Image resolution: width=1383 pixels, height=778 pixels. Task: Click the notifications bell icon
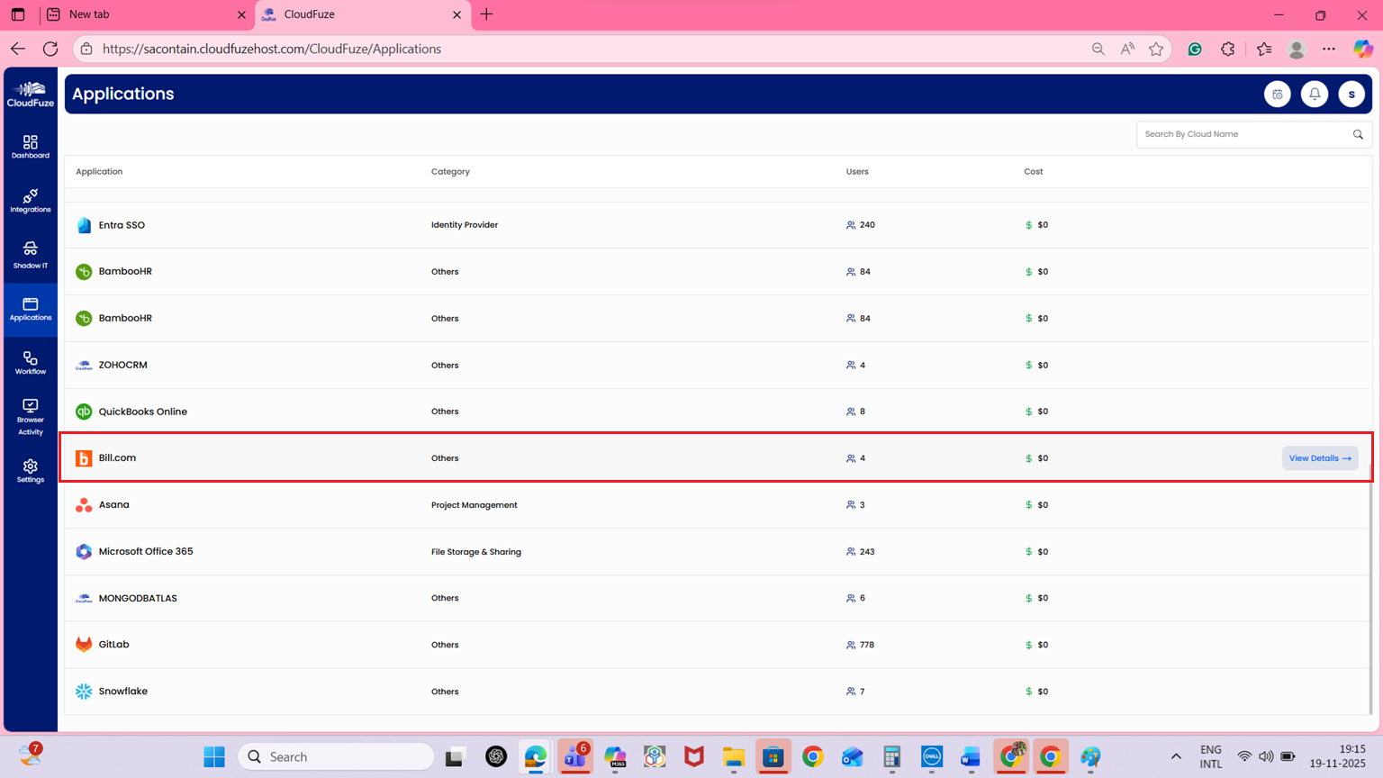click(1315, 94)
